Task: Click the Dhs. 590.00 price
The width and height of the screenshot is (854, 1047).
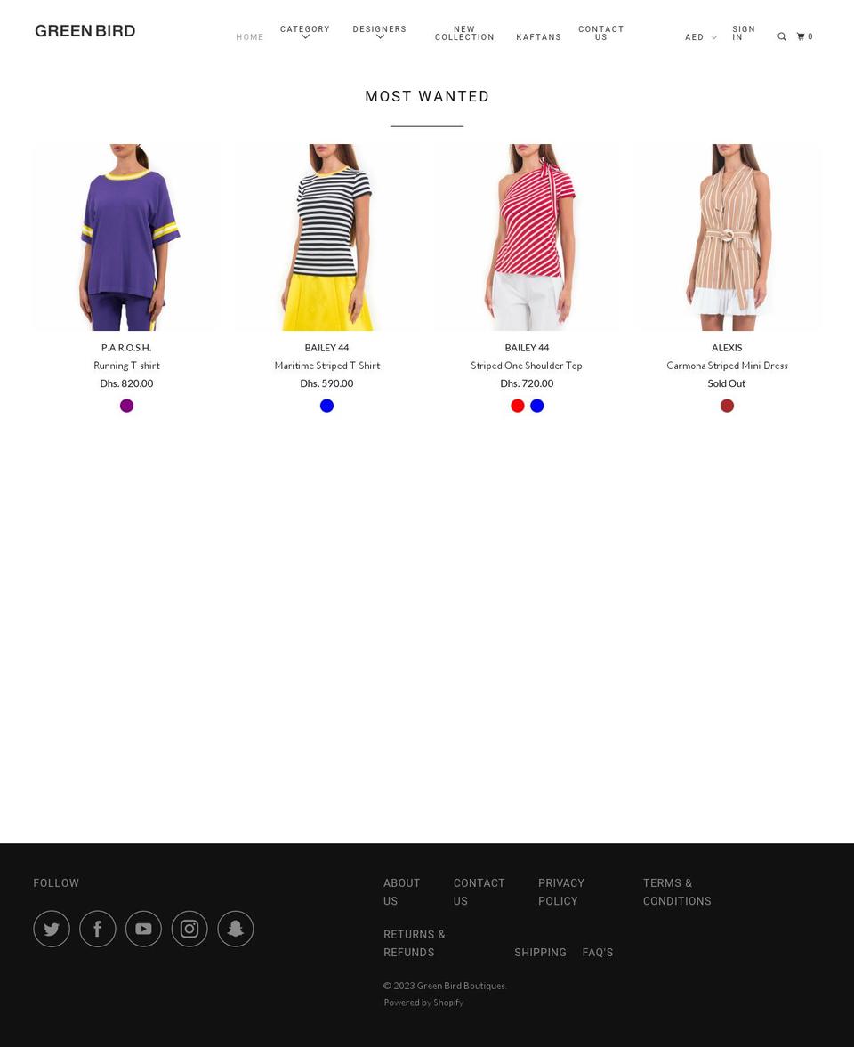Action: pos(326,383)
